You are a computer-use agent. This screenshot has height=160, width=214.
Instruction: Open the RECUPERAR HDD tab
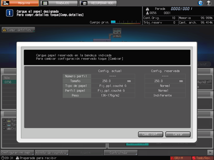click(98, 3)
